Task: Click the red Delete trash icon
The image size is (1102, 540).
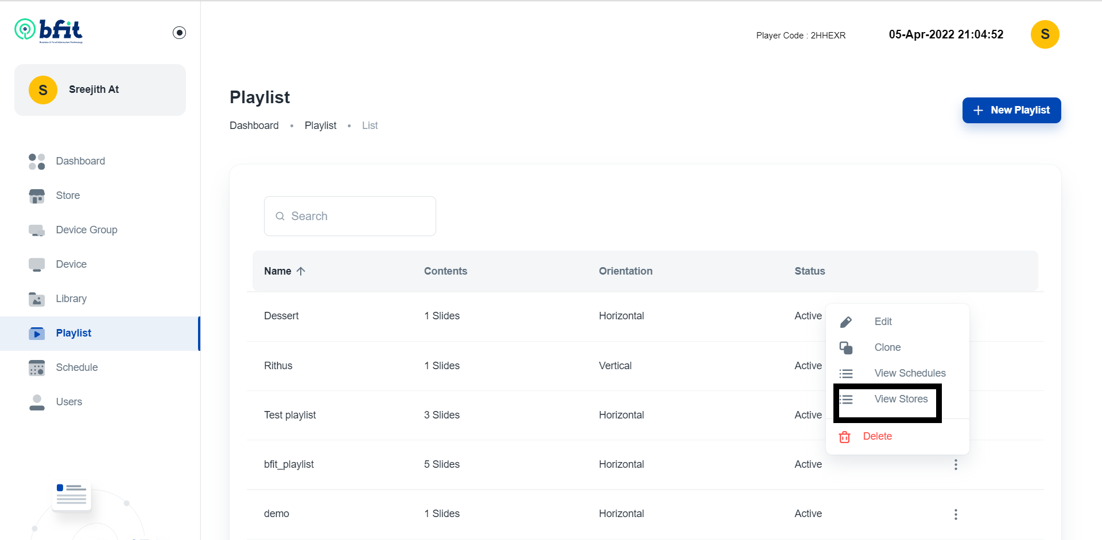Action: click(x=845, y=437)
